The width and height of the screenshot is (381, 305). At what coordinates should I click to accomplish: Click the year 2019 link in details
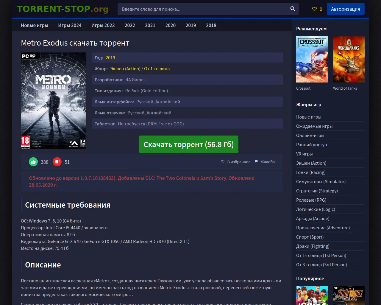(x=110, y=58)
